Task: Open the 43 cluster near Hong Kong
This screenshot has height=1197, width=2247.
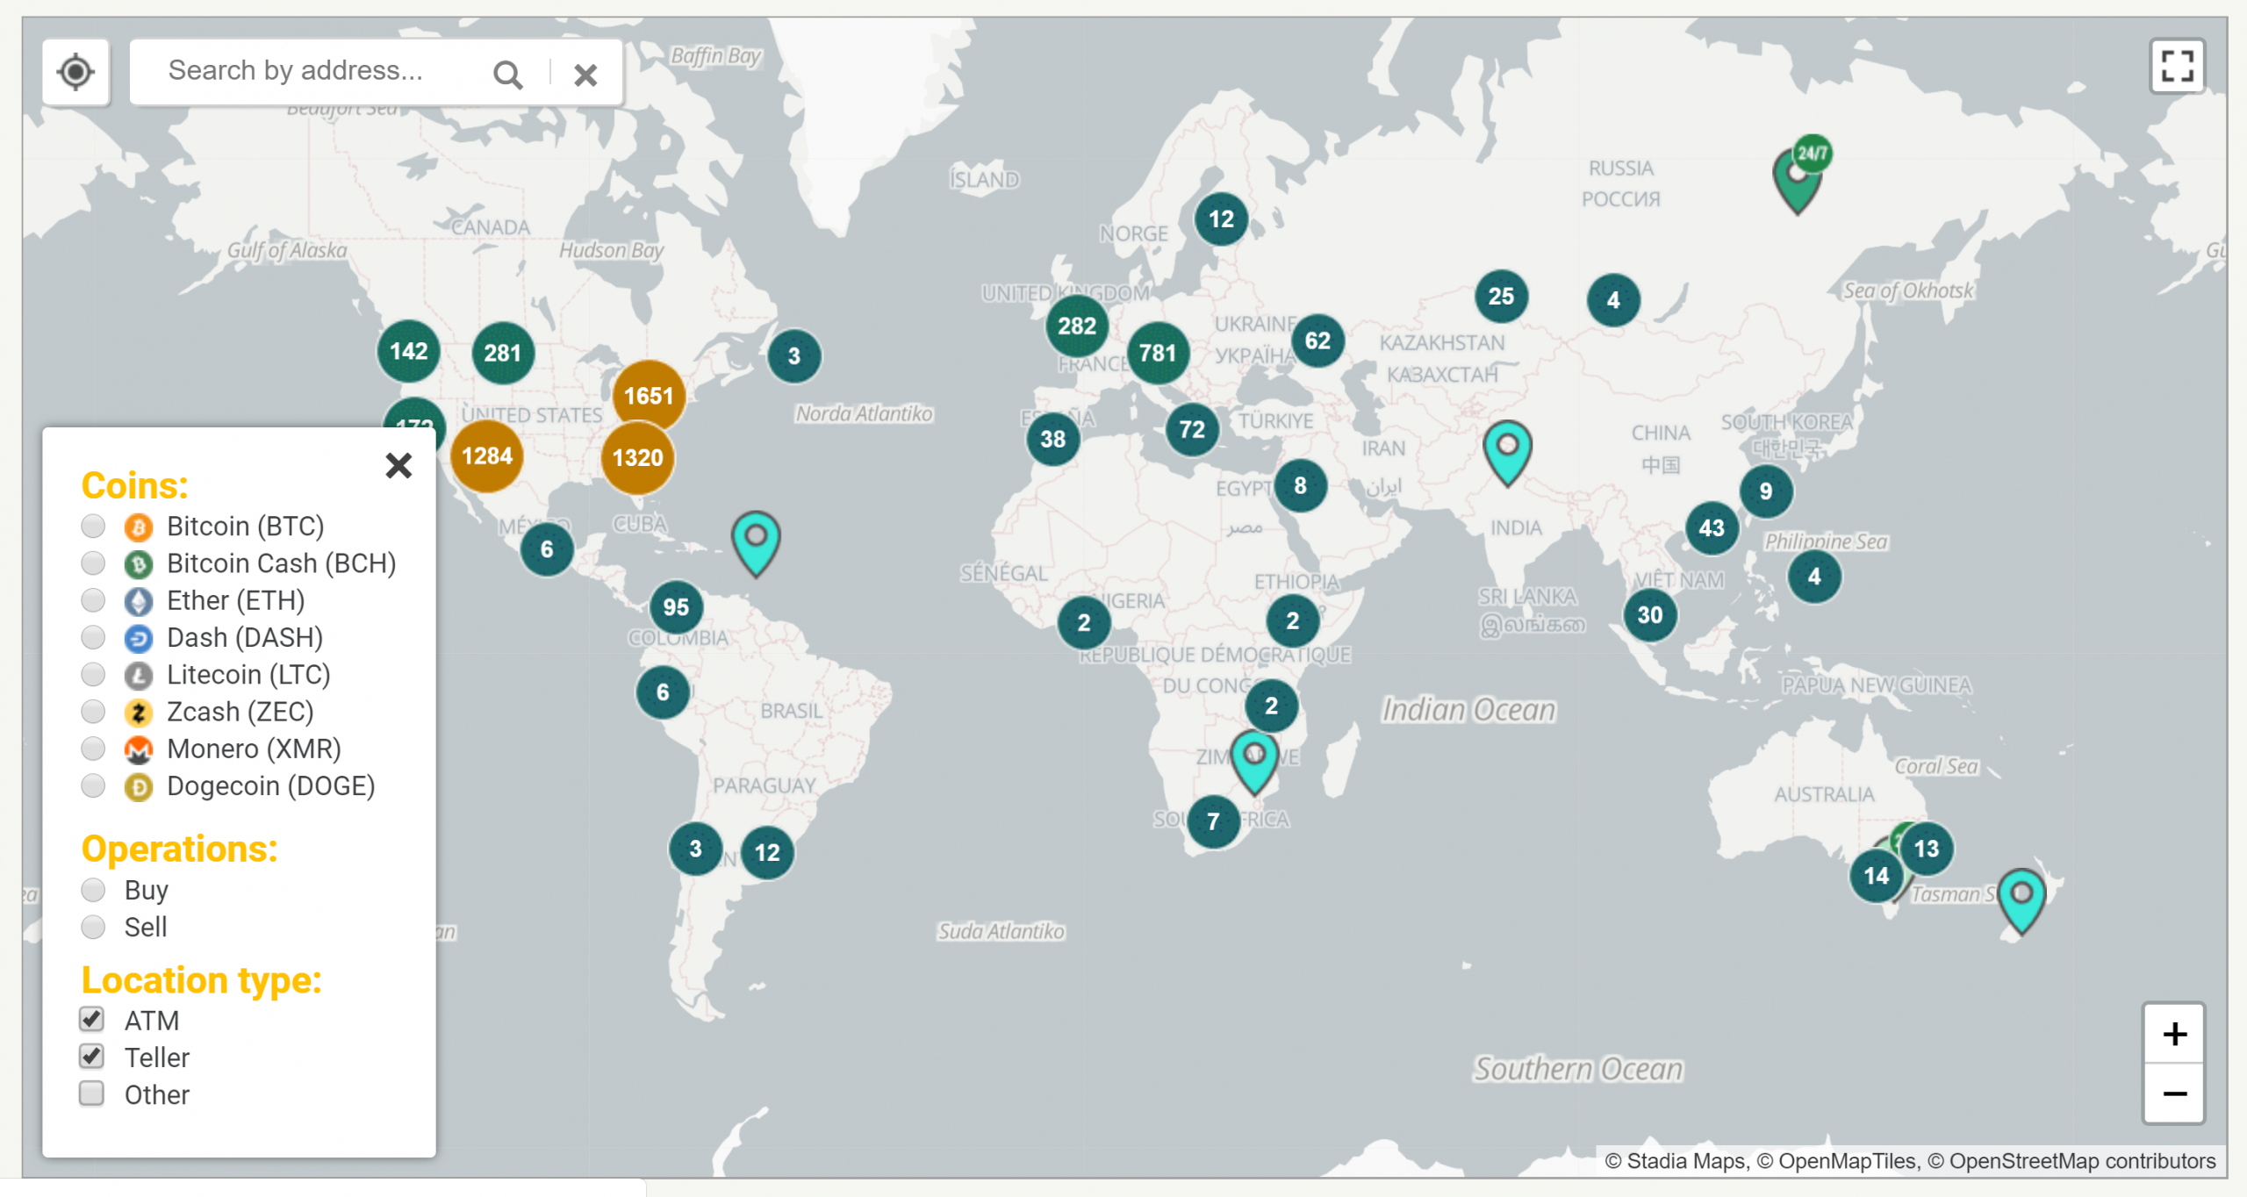Action: 1712,527
